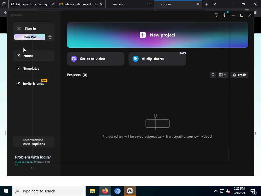The width and height of the screenshot is (261, 196).
Task: Switch to the first 'success' browser tab
Action: pyautogui.click(x=129, y=4)
